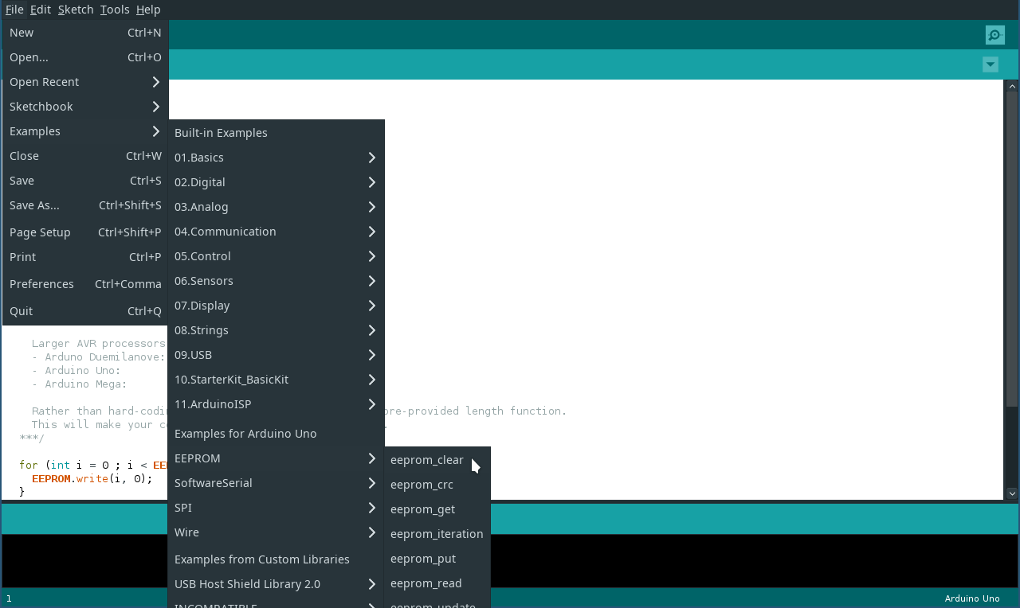Open the eeprom_crc example sketch
Image resolution: width=1020 pixels, height=608 pixels.
tap(422, 485)
